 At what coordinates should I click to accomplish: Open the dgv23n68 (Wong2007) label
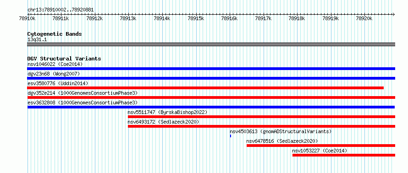point(54,74)
